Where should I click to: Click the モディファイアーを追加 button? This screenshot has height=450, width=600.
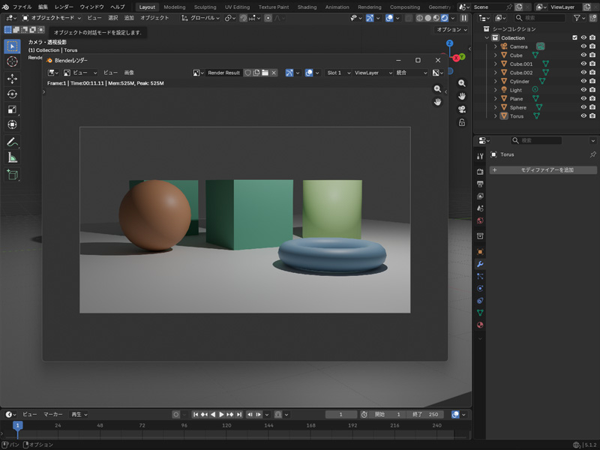[x=543, y=170]
